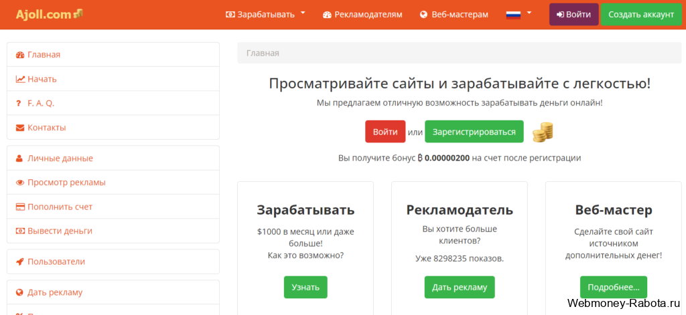The width and height of the screenshot is (686, 315).
Task: Click the Создать аккаунт button
Action: coord(640,15)
